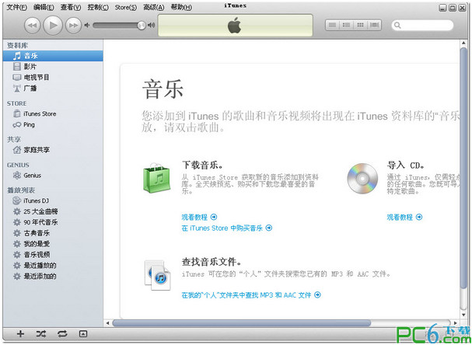472x345 pixels.
Task: Open the 古典音乐 playlist
Action: [x=53, y=233]
